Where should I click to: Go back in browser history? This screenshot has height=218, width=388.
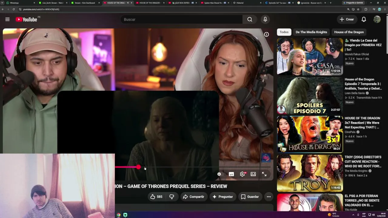(3, 9)
